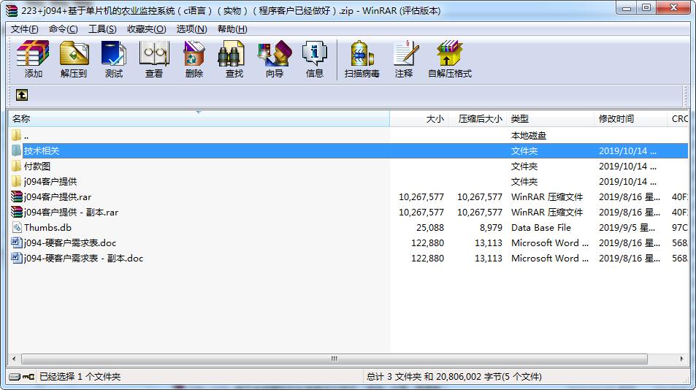Sort by the 类型 column header
696x390 pixels.
[x=550, y=119]
